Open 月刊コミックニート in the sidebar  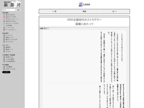click(12, 19)
